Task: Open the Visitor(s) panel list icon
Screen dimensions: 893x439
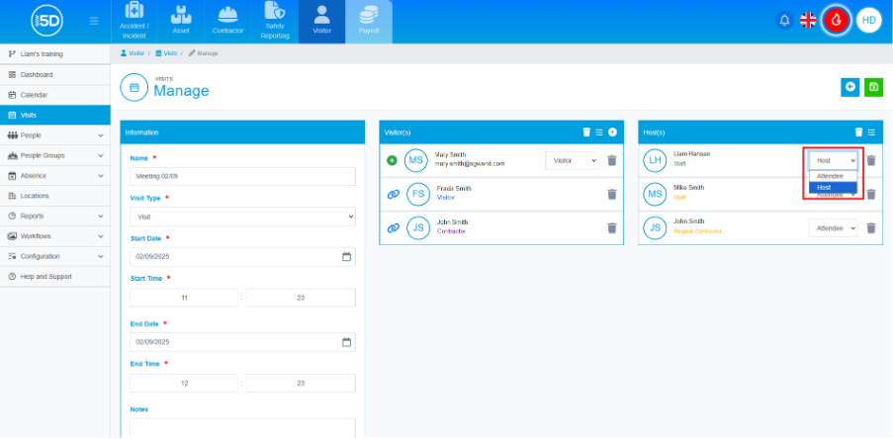Action: (599, 132)
